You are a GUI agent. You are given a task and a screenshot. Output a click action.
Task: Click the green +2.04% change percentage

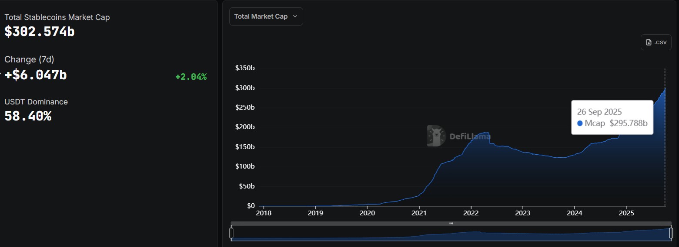pyautogui.click(x=191, y=77)
